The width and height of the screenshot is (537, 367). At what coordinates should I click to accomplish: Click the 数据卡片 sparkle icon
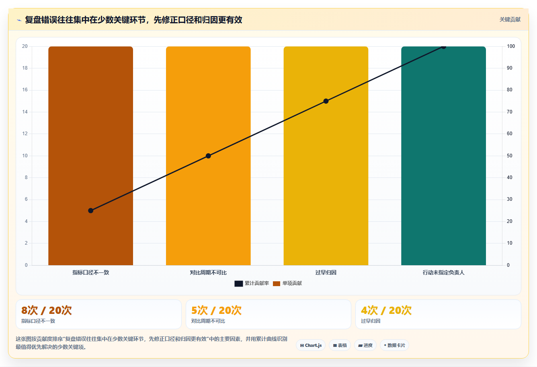(x=385, y=345)
